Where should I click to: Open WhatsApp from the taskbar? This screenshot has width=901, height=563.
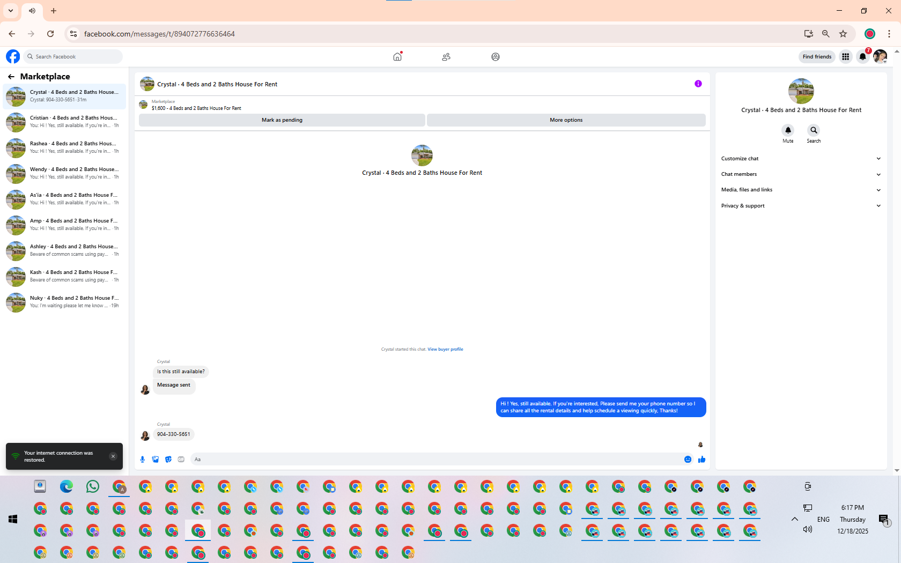click(x=93, y=486)
